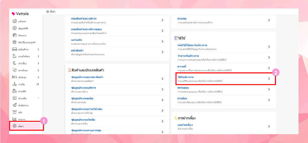
Task: Click chevron on หอฝากเลี้ยง row
Action: pos(269,126)
